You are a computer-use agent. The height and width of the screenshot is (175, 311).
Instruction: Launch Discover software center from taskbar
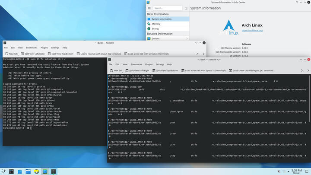19,172
